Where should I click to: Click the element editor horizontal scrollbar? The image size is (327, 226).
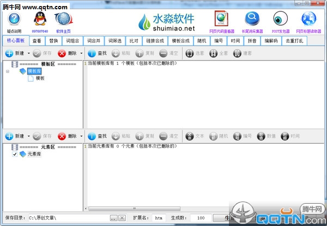[134, 209]
